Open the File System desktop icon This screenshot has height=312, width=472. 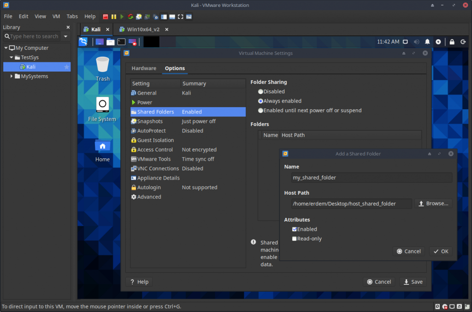[102, 109]
